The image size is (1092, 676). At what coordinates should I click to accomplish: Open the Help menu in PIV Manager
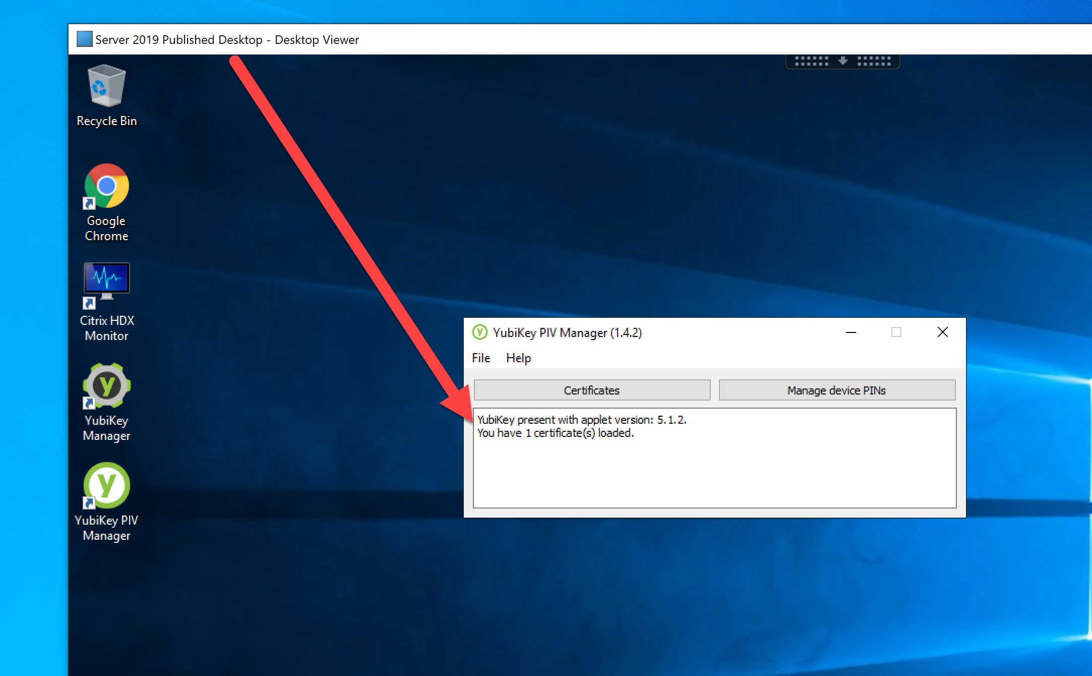[x=518, y=358]
